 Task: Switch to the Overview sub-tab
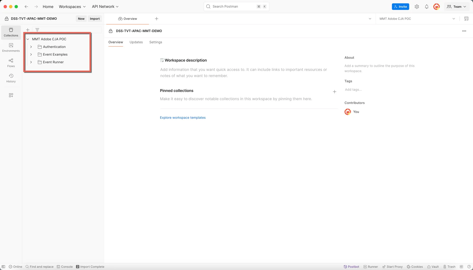(x=116, y=42)
